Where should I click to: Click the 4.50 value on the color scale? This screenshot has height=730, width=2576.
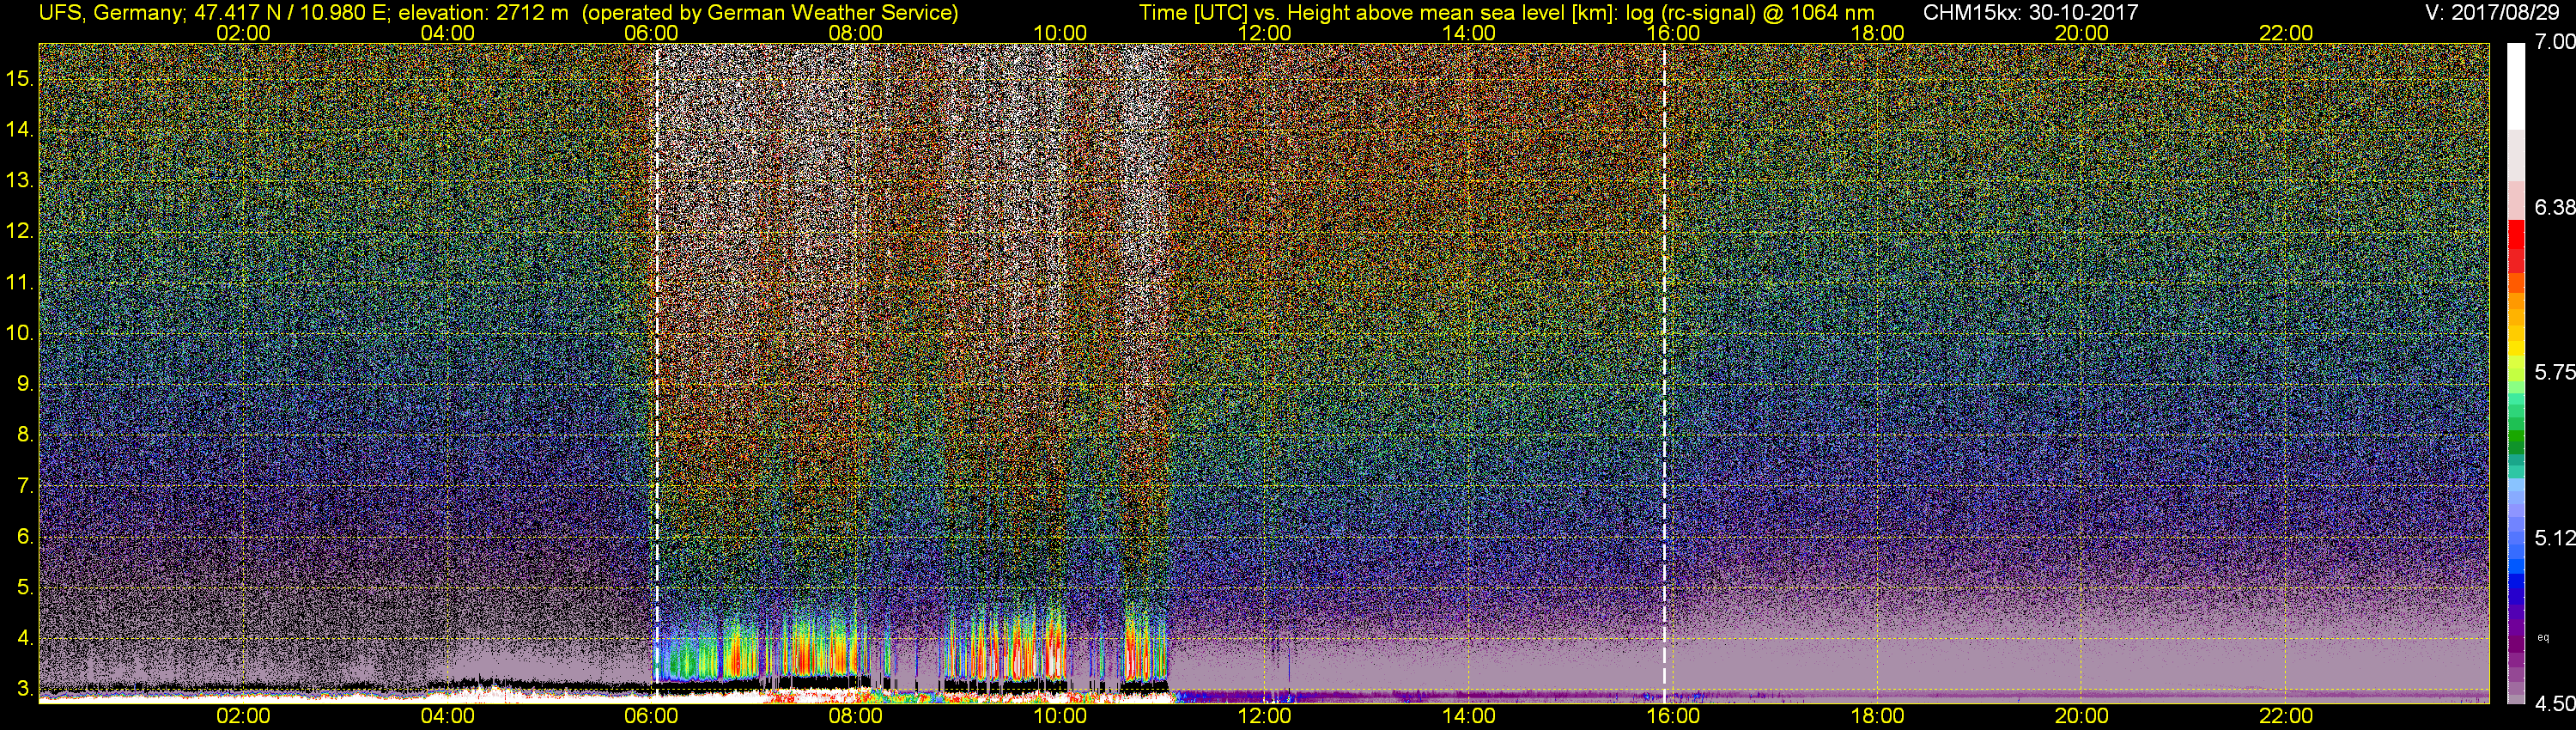point(2555,704)
